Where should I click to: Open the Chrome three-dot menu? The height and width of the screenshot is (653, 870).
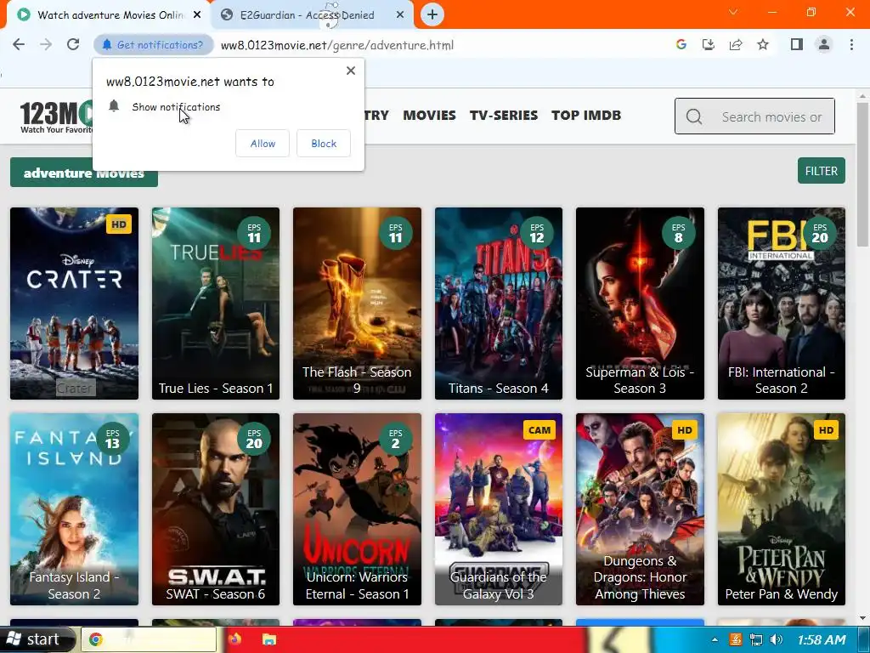(x=851, y=44)
